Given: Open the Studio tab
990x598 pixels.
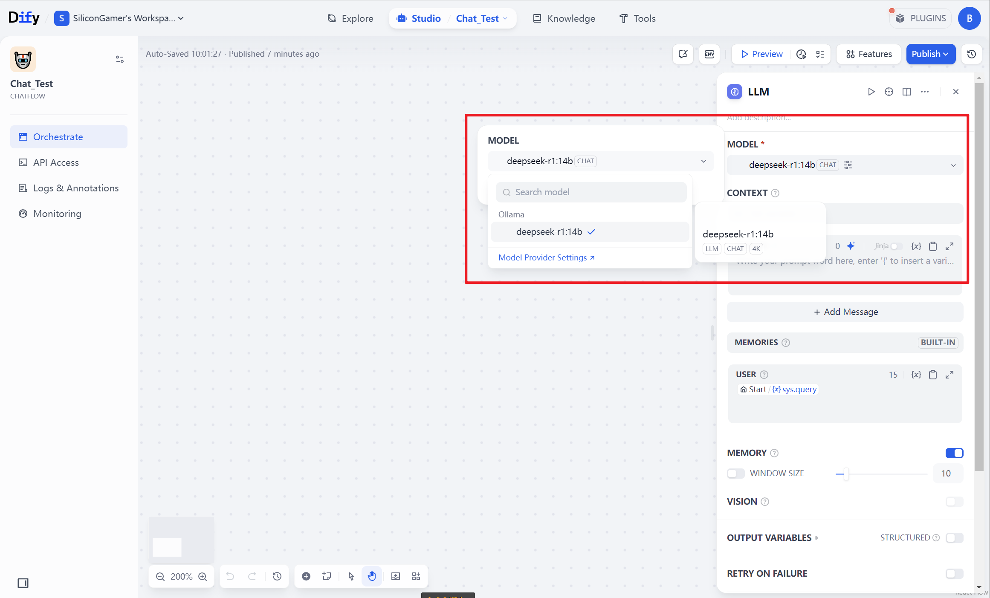Looking at the screenshot, I should [419, 18].
